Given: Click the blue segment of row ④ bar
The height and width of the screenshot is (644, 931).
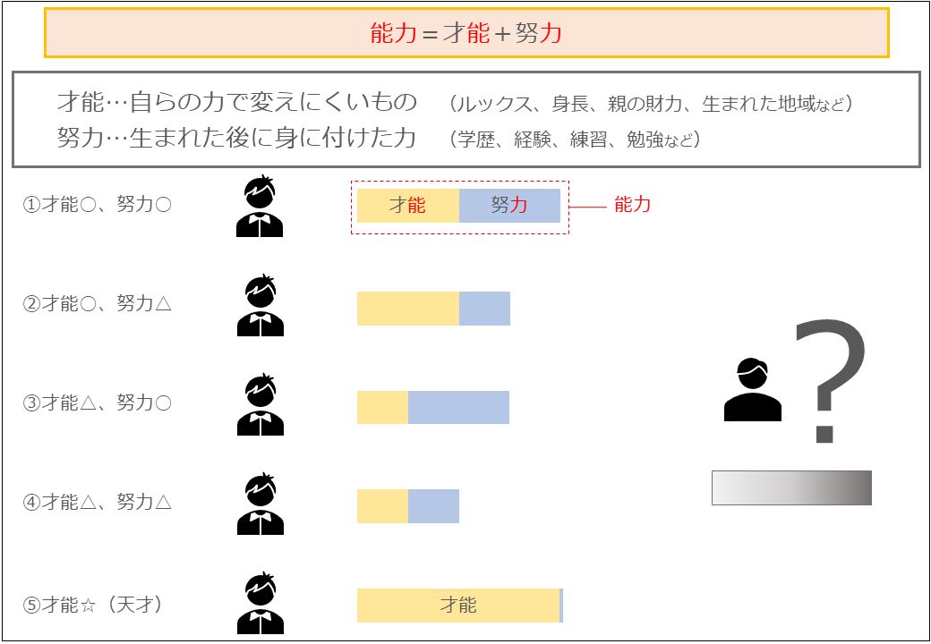Looking at the screenshot, I should pos(433,506).
